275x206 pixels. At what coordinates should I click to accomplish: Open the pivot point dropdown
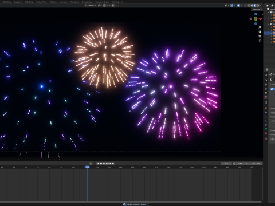(100, 6)
